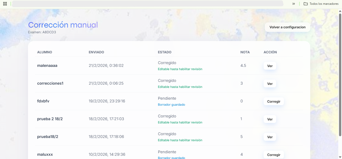The image size is (342, 159).
Task: Click Pendiente status for maluxxx
Action: pos(167,152)
